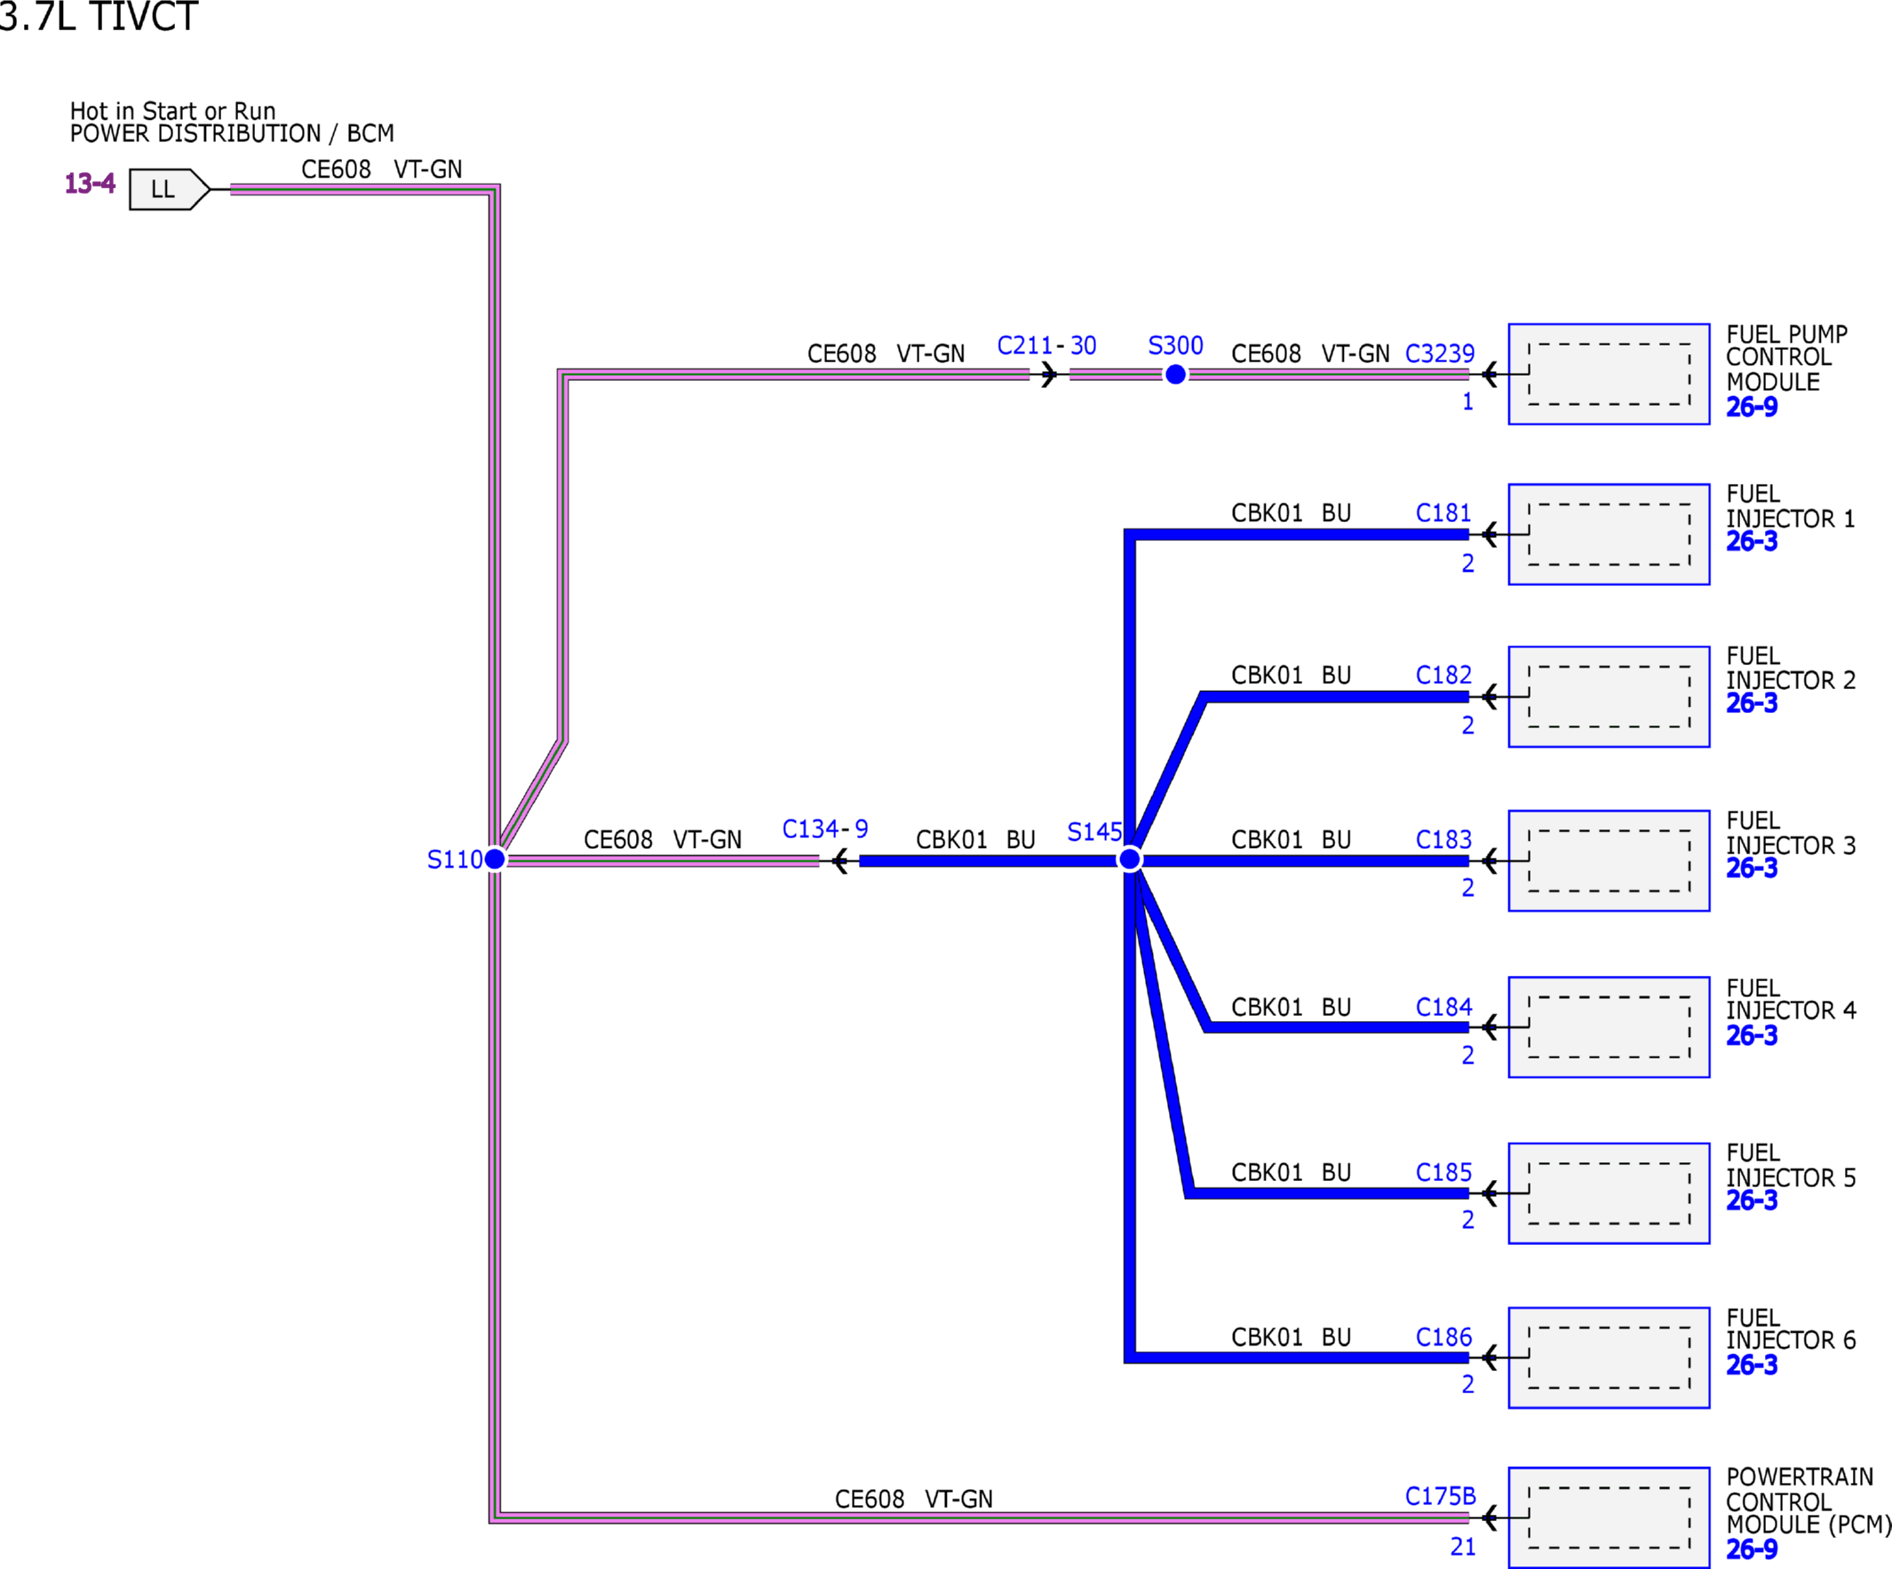Screen dimensions: 1892x1569
Task: Open connector C183 label
Action: (1443, 839)
